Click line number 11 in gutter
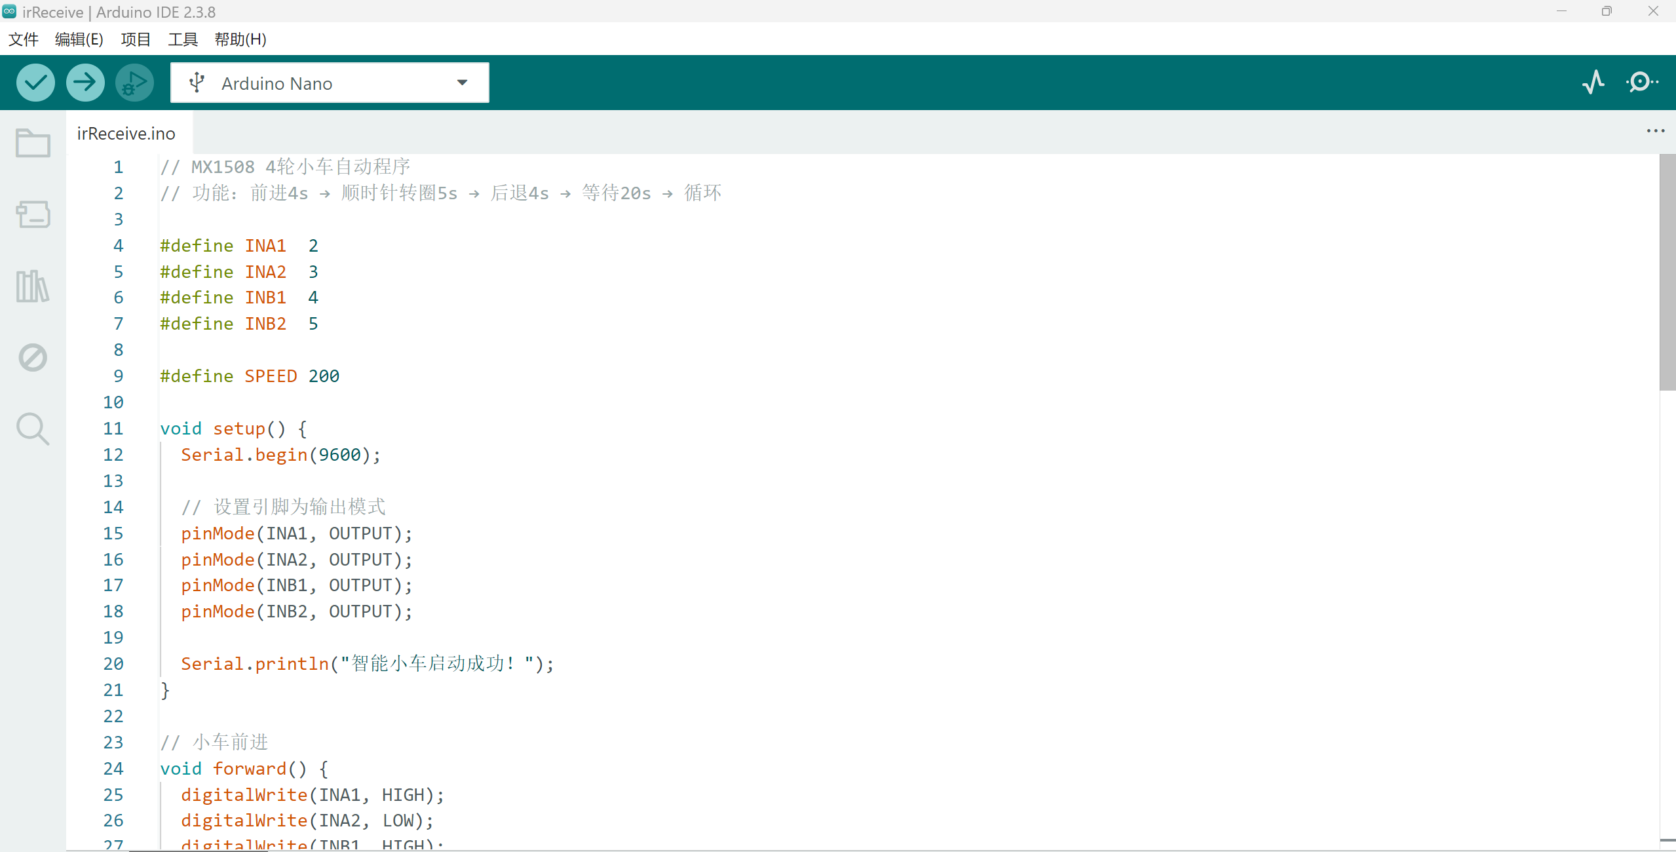The width and height of the screenshot is (1676, 852). pyautogui.click(x=113, y=429)
